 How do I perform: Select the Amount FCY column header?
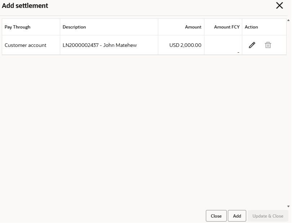tap(224, 27)
